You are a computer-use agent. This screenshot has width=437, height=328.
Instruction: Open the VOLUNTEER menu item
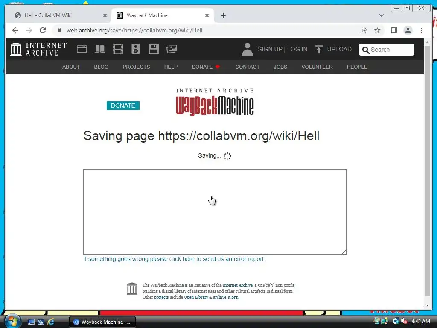pyautogui.click(x=317, y=67)
